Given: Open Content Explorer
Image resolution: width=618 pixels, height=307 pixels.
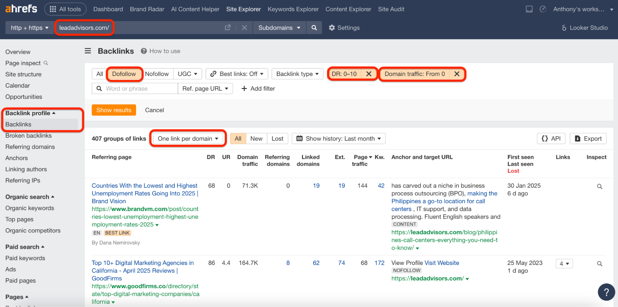Looking at the screenshot, I should click(348, 9).
